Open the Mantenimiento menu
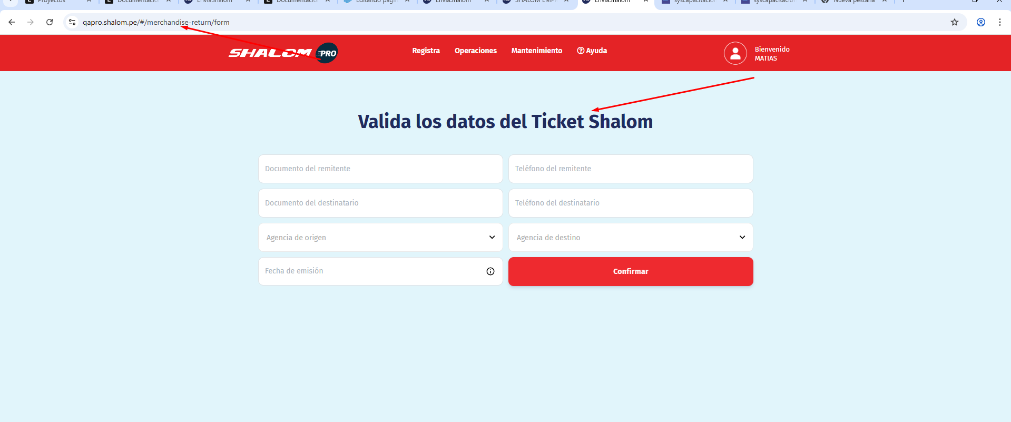The image size is (1011, 422). tap(536, 51)
